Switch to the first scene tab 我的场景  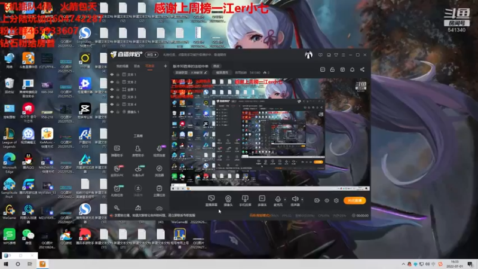click(x=122, y=66)
